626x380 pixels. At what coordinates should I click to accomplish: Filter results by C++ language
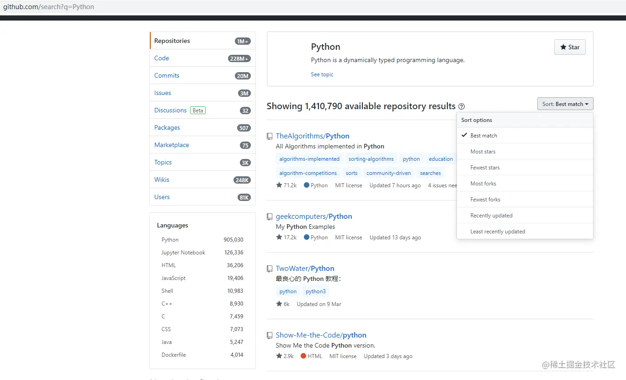tap(202, 304)
